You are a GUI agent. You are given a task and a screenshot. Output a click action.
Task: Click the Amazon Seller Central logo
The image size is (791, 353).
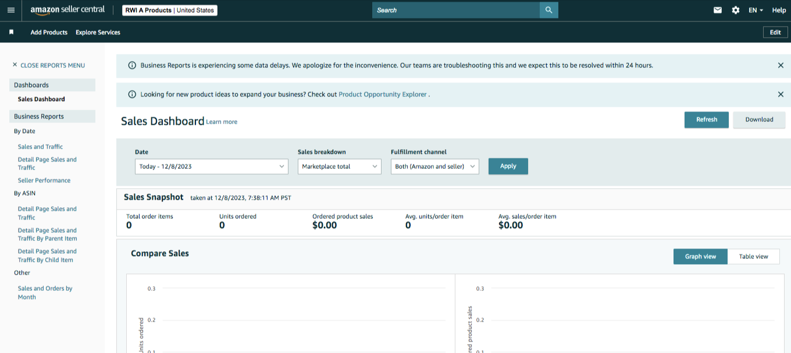click(x=67, y=10)
